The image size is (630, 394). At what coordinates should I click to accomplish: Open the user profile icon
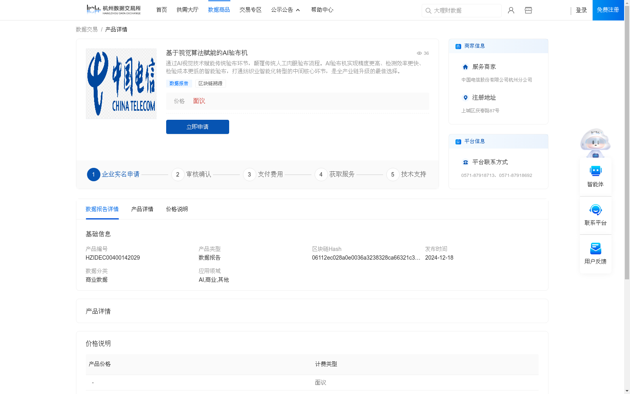click(511, 10)
